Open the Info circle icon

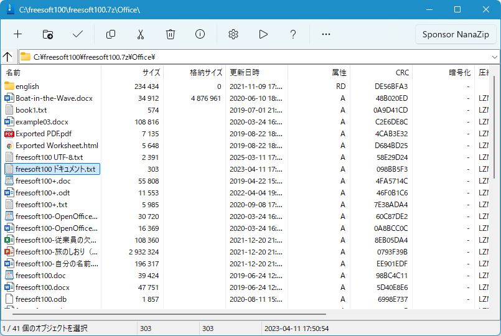(200, 34)
